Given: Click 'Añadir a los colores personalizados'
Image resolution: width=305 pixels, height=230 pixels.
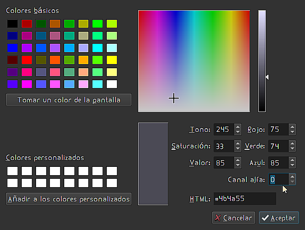Looking at the screenshot, I should tap(68, 199).
